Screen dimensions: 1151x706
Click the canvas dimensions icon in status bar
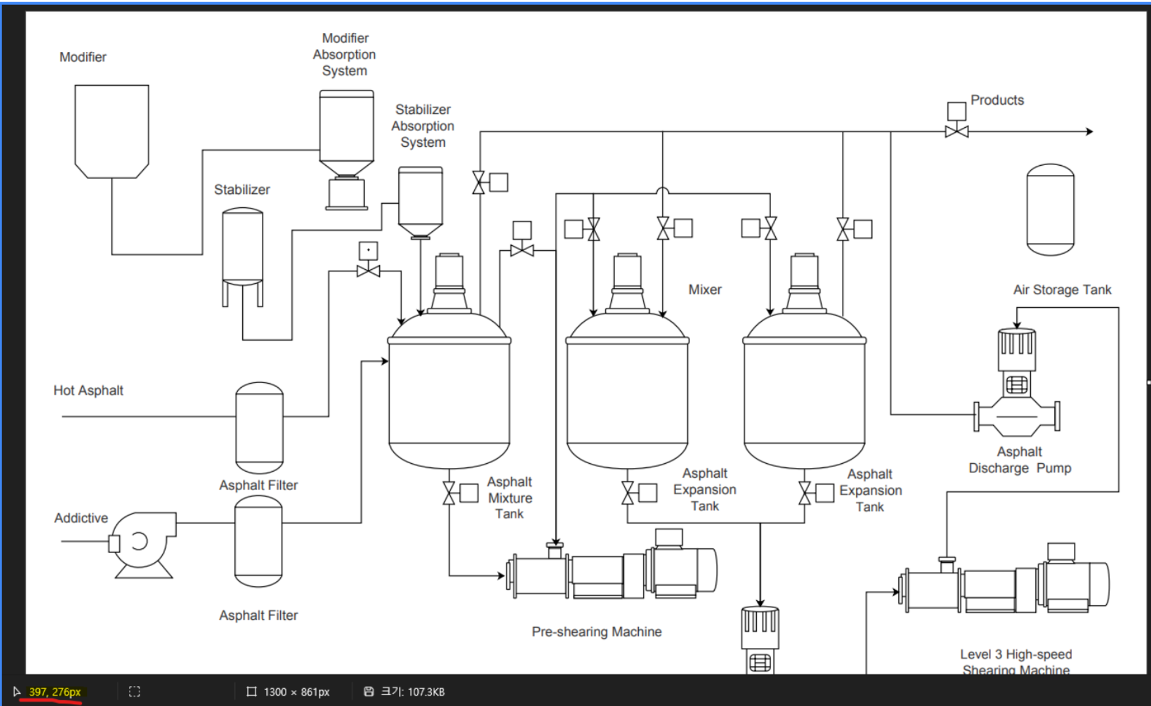(251, 692)
